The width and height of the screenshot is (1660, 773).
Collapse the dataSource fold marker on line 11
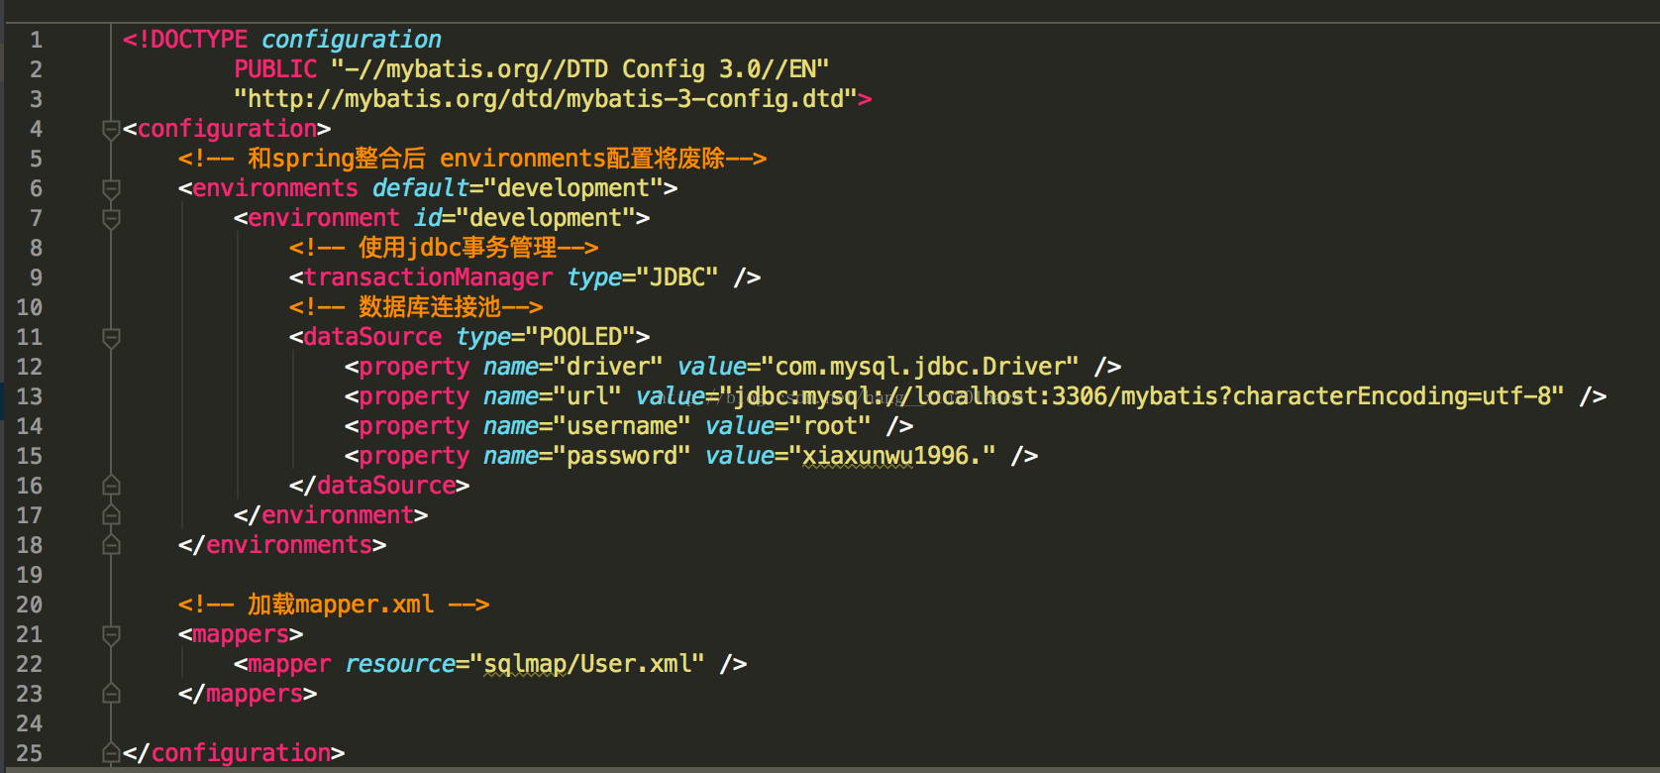tap(111, 338)
